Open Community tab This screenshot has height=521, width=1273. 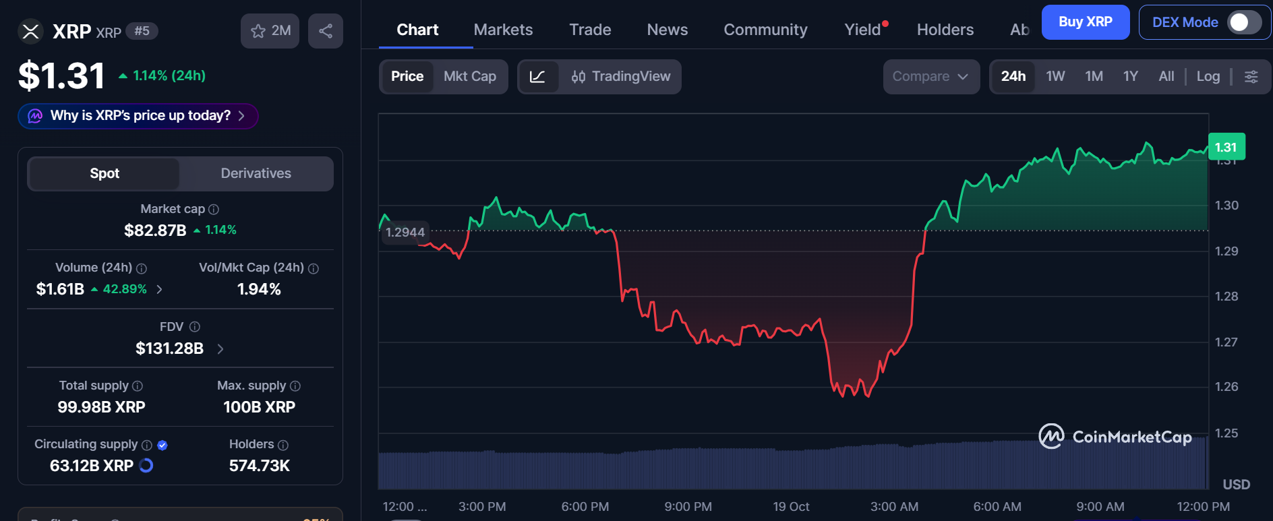(765, 30)
